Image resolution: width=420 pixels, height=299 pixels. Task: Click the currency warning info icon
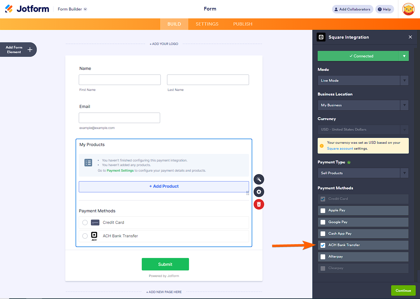coord(322,146)
